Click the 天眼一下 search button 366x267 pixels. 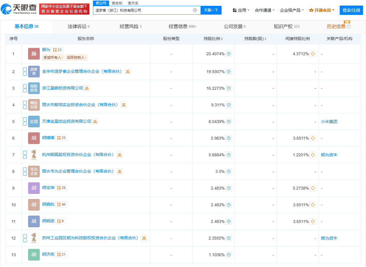pos(211,10)
